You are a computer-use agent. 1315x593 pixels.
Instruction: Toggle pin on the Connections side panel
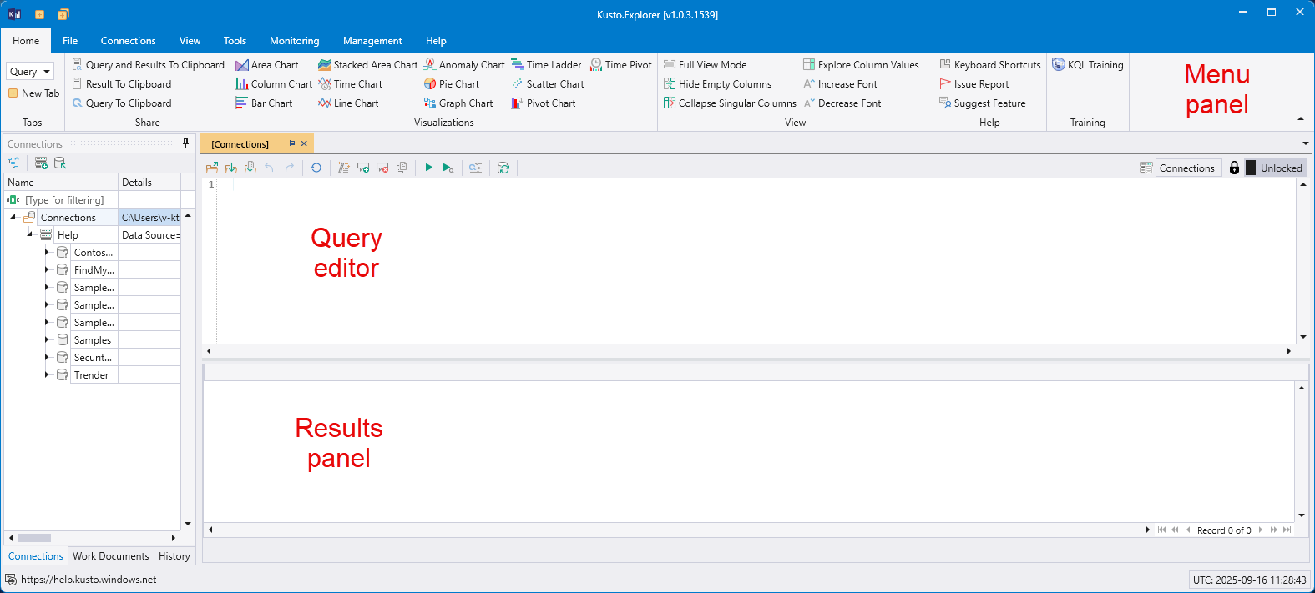pos(185,143)
